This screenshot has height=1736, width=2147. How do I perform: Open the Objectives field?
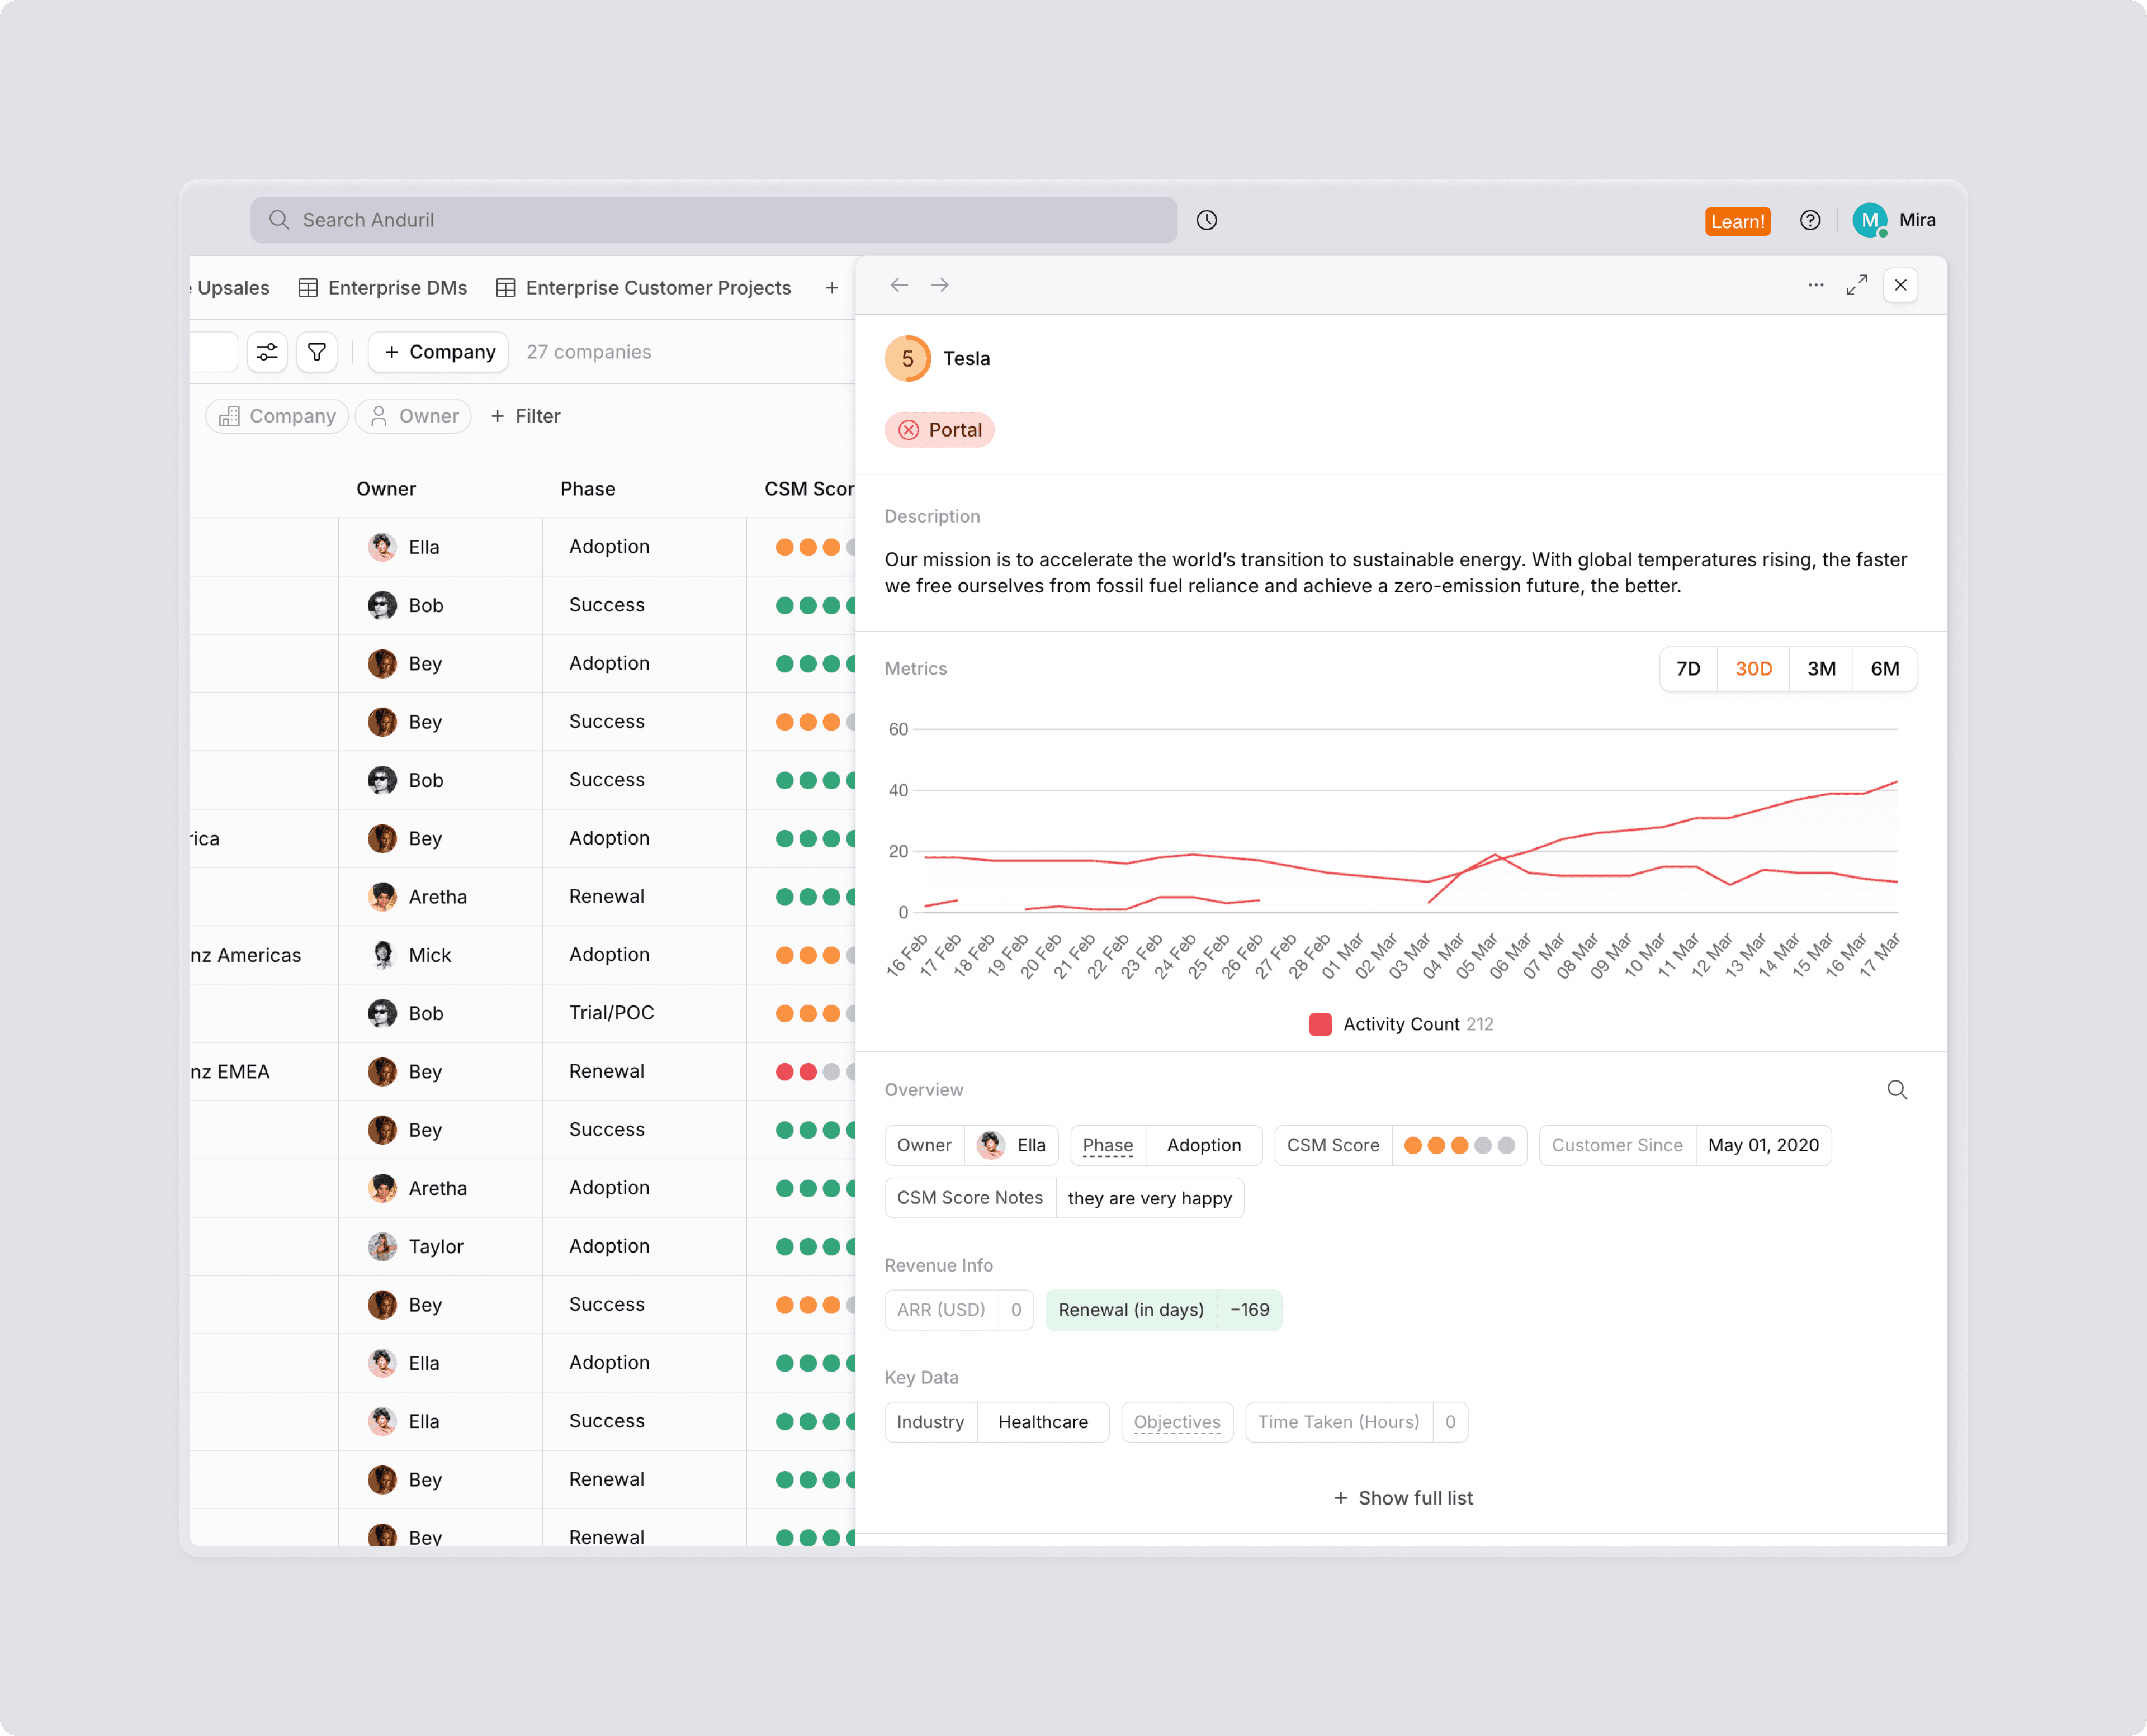(x=1177, y=1423)
